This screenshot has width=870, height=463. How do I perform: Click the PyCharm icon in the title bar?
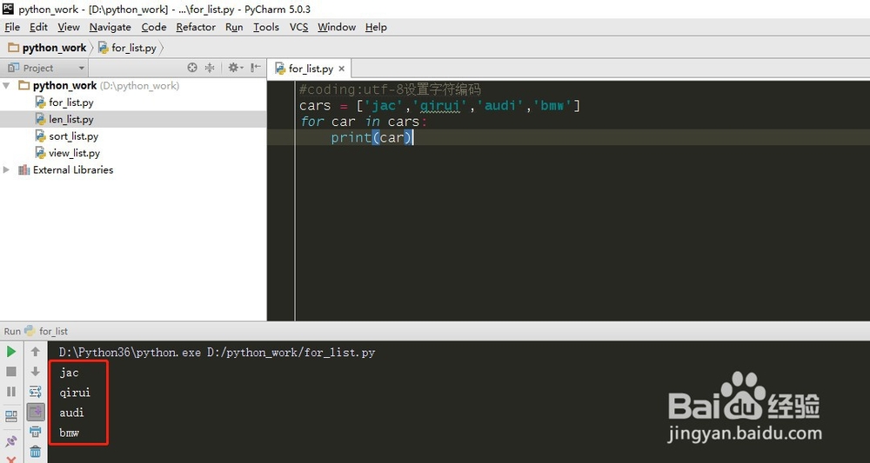pyautogui.click(x=8, y=9)
